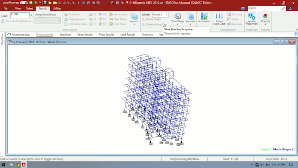The width and height of the screenshot is (298, 168).
Task: Click the Postprocessing workflow label
Action: pyautogui.click(x=18, y=35)
